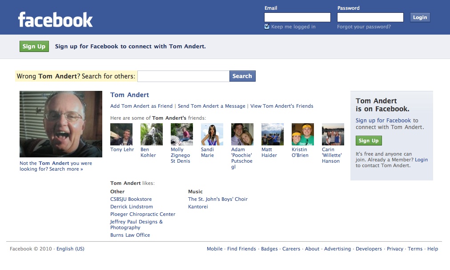Click the Sandi Marie name link

point(208,153)
